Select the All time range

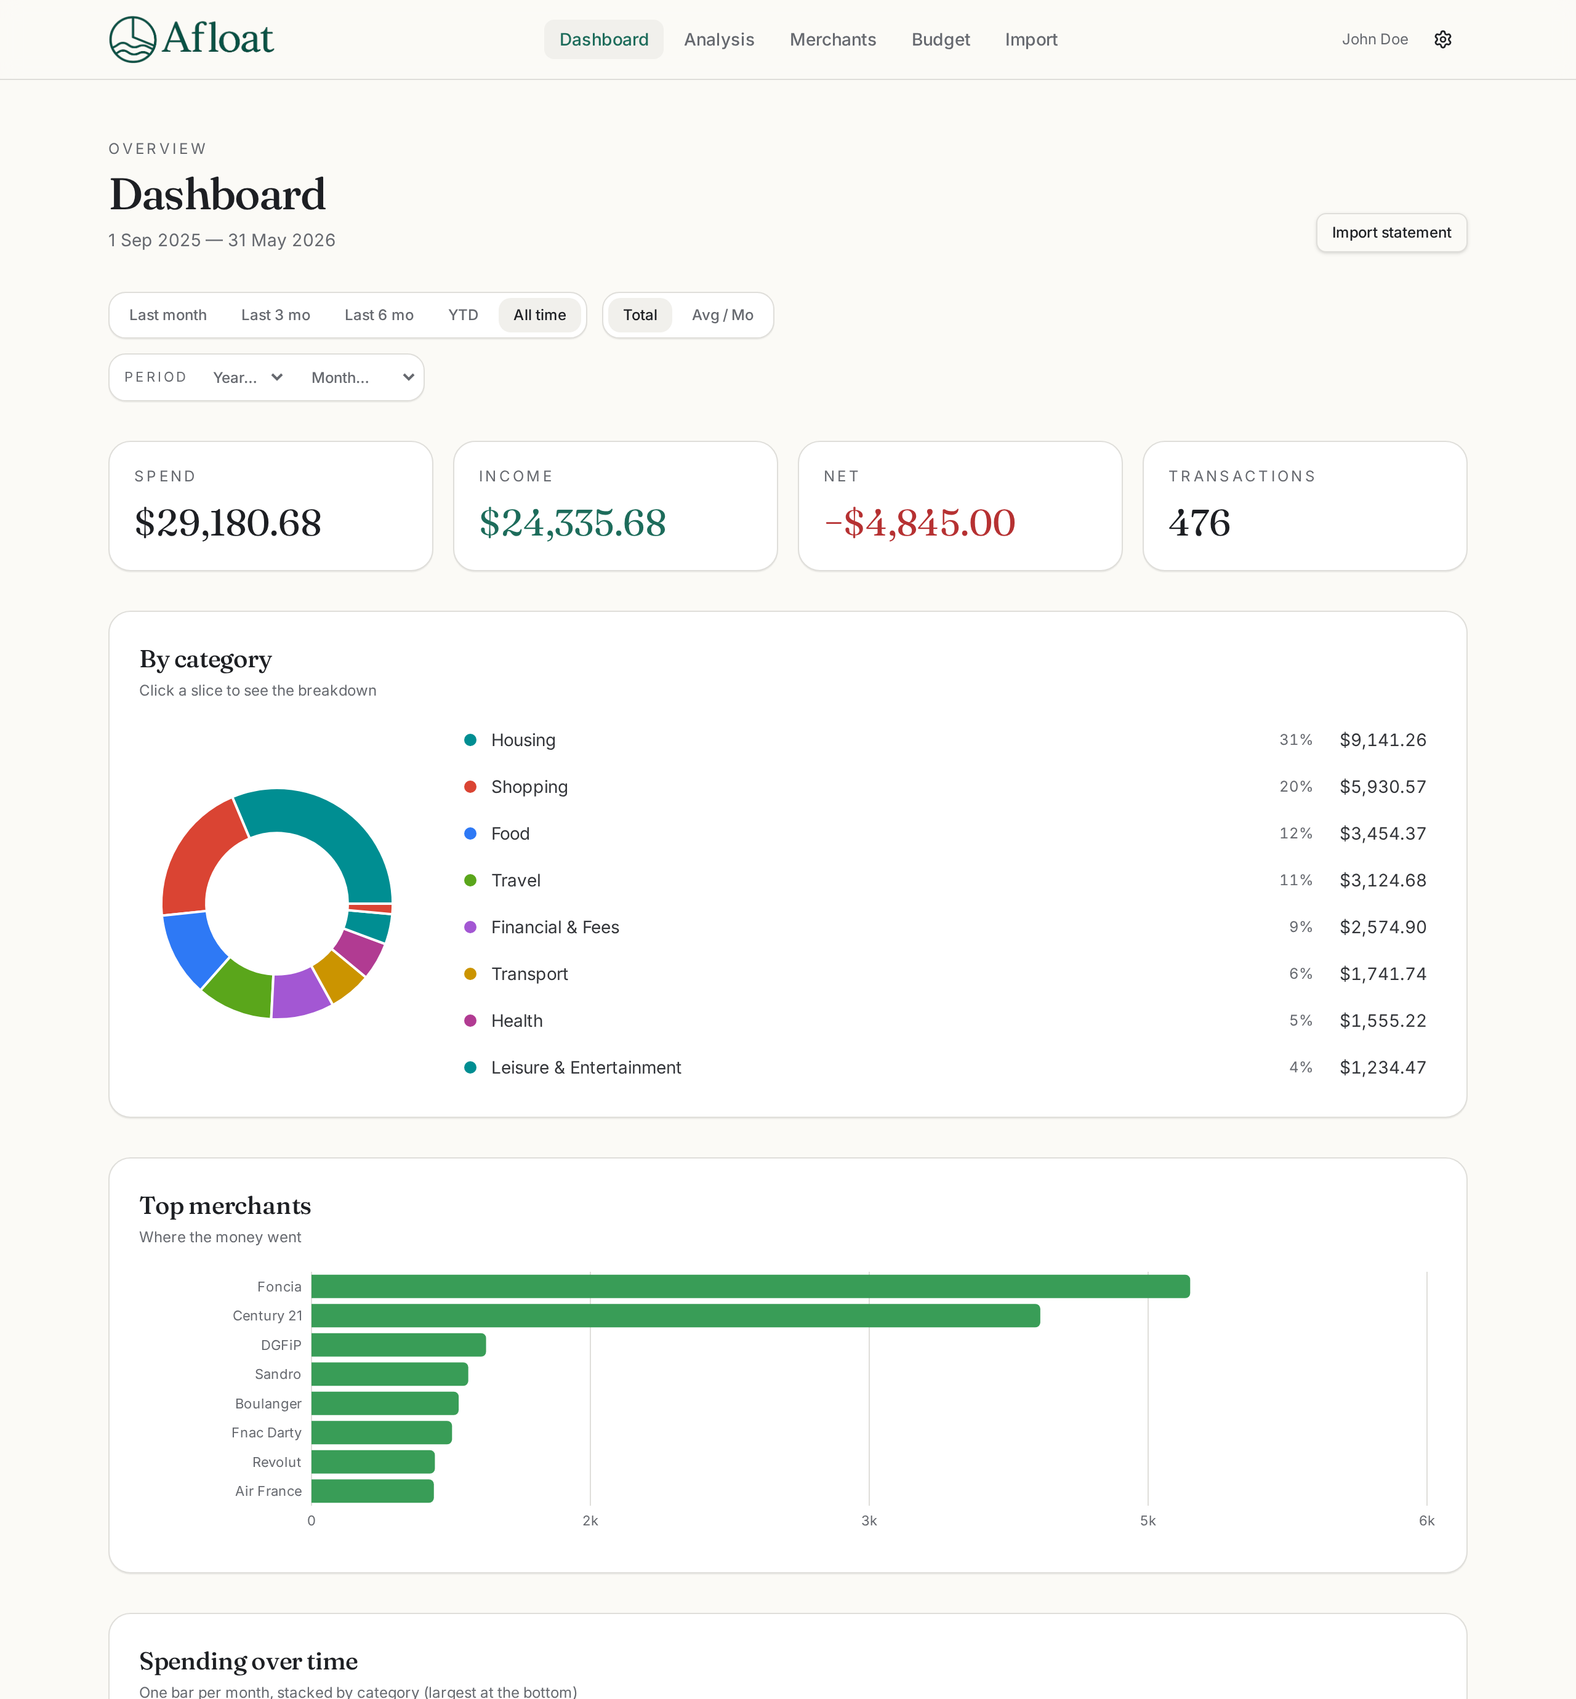tap(539, 315)
